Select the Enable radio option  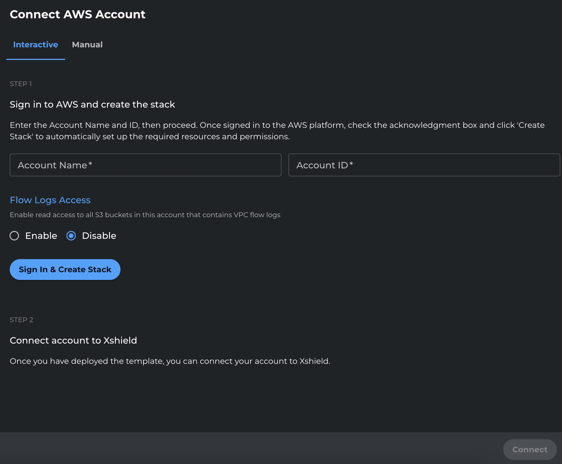(14, 236)
